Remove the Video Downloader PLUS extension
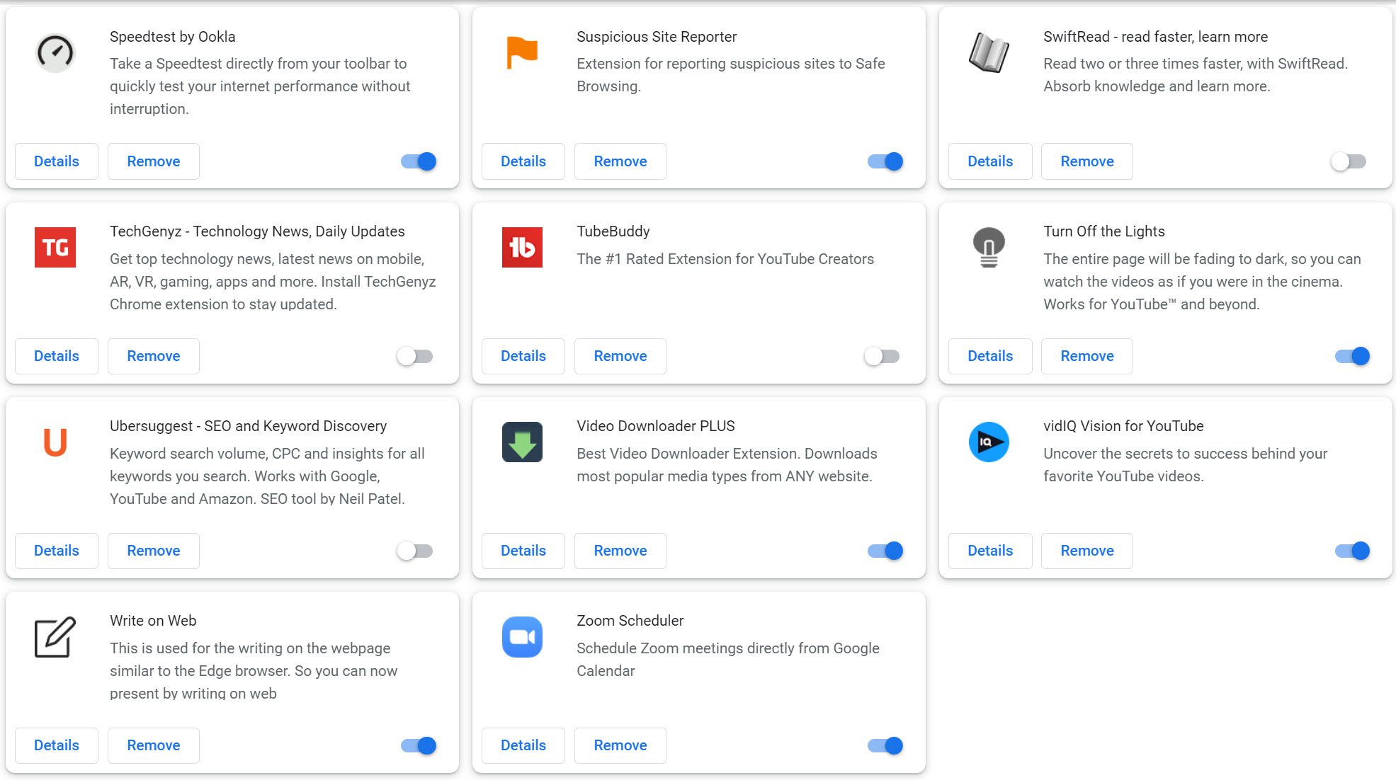The width and height of the screenshot is (1396, 780). pos(620,551)
